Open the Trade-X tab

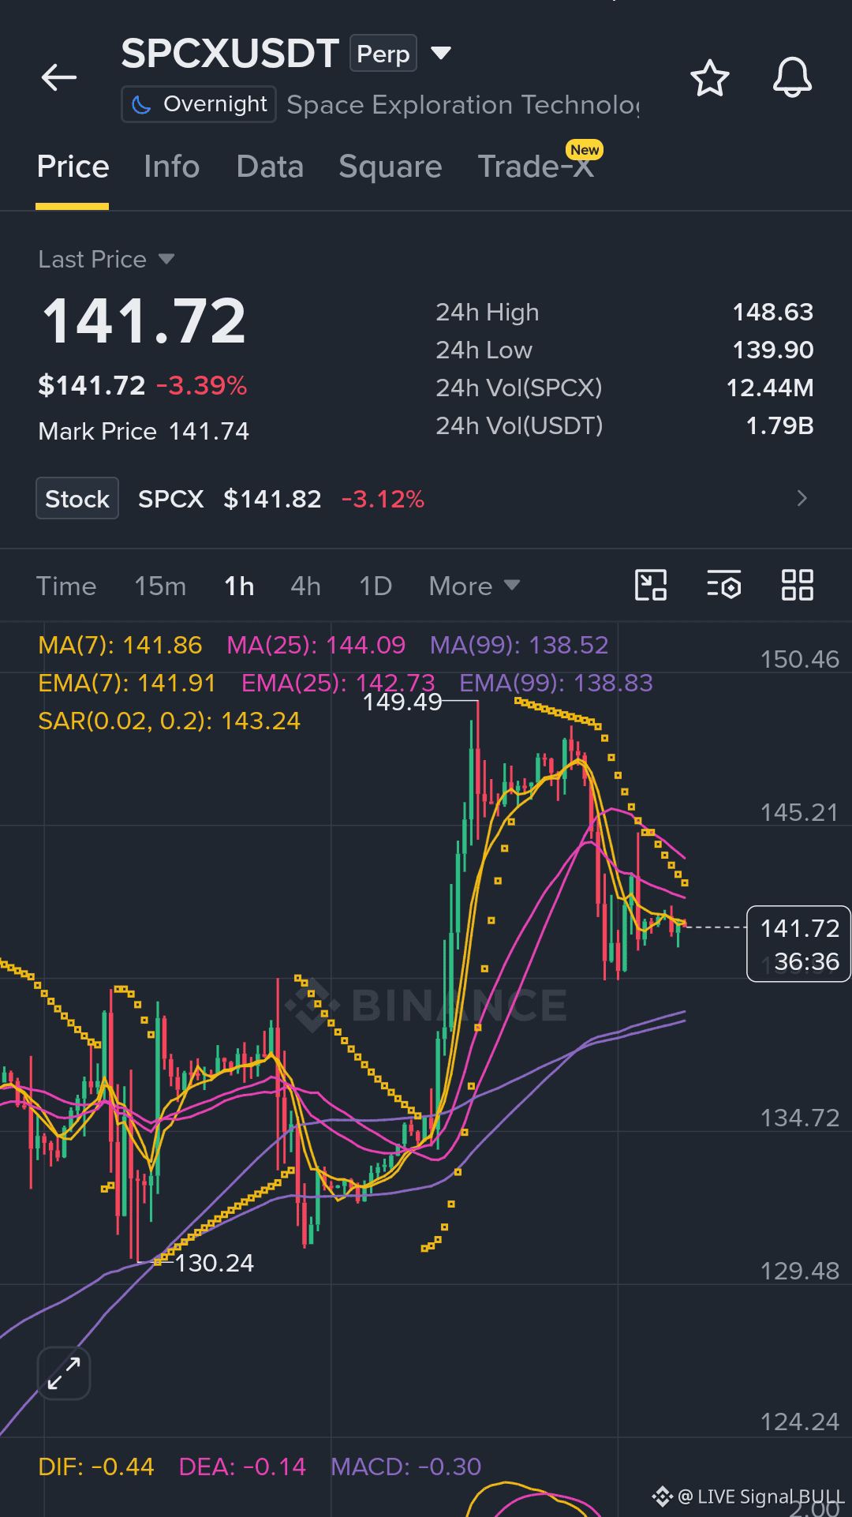(x=536, y=167)
